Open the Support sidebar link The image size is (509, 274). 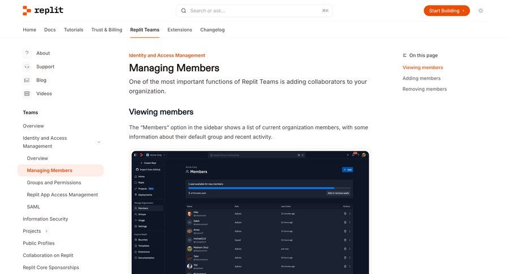pos(45,67)
